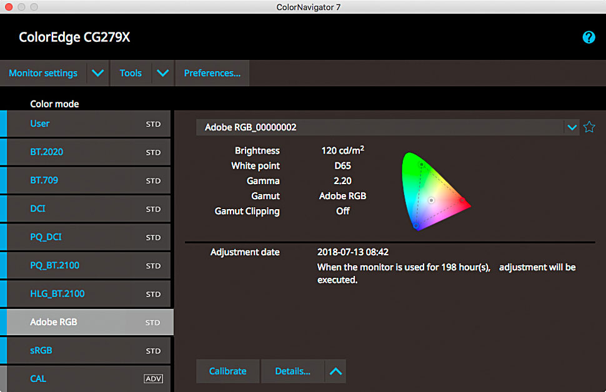Select the CAL color mode
The width and height of the screenshot is (606, 392).
86,379
